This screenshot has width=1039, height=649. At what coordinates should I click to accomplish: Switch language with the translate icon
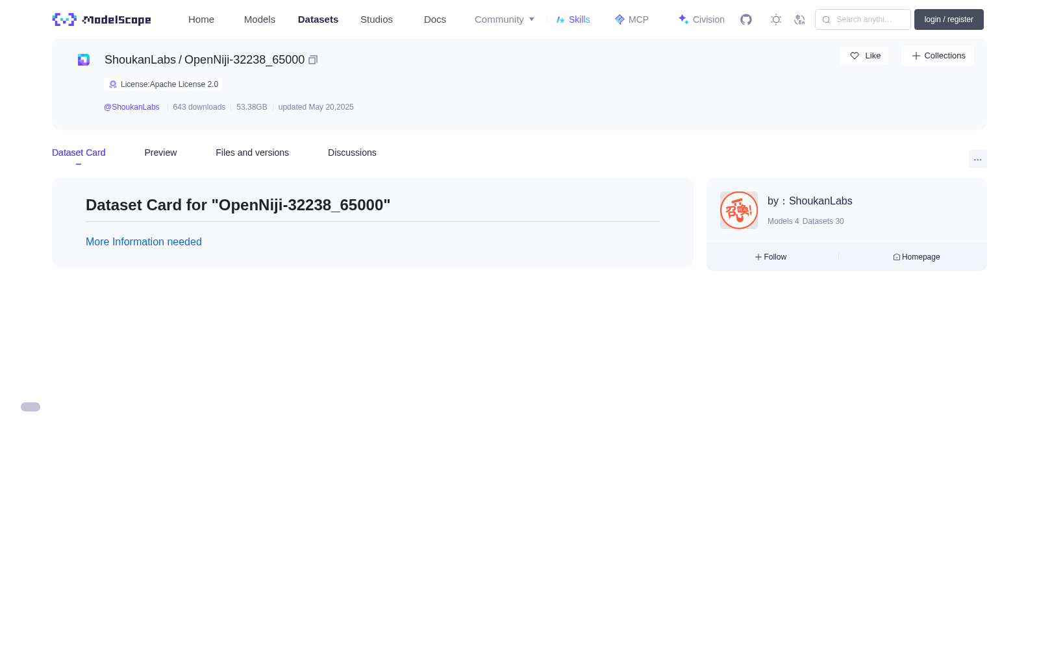[x=799, y=19]
